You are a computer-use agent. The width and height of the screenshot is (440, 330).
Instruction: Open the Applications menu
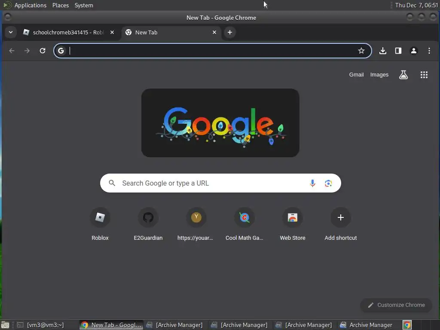[31, 5]
